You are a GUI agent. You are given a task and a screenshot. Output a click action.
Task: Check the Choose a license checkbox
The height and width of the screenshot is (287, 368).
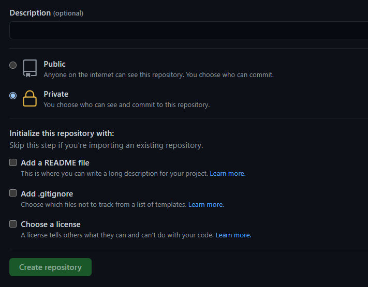[x=13, y=224]
